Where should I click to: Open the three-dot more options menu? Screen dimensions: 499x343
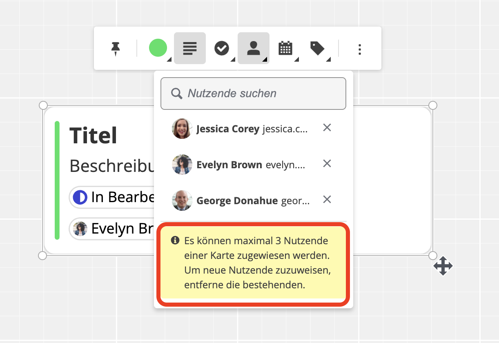click(359, 49)
